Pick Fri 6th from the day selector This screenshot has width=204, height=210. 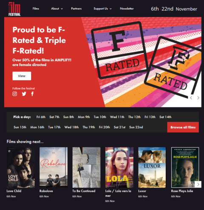pyautogui.click(x=41, y=117)
